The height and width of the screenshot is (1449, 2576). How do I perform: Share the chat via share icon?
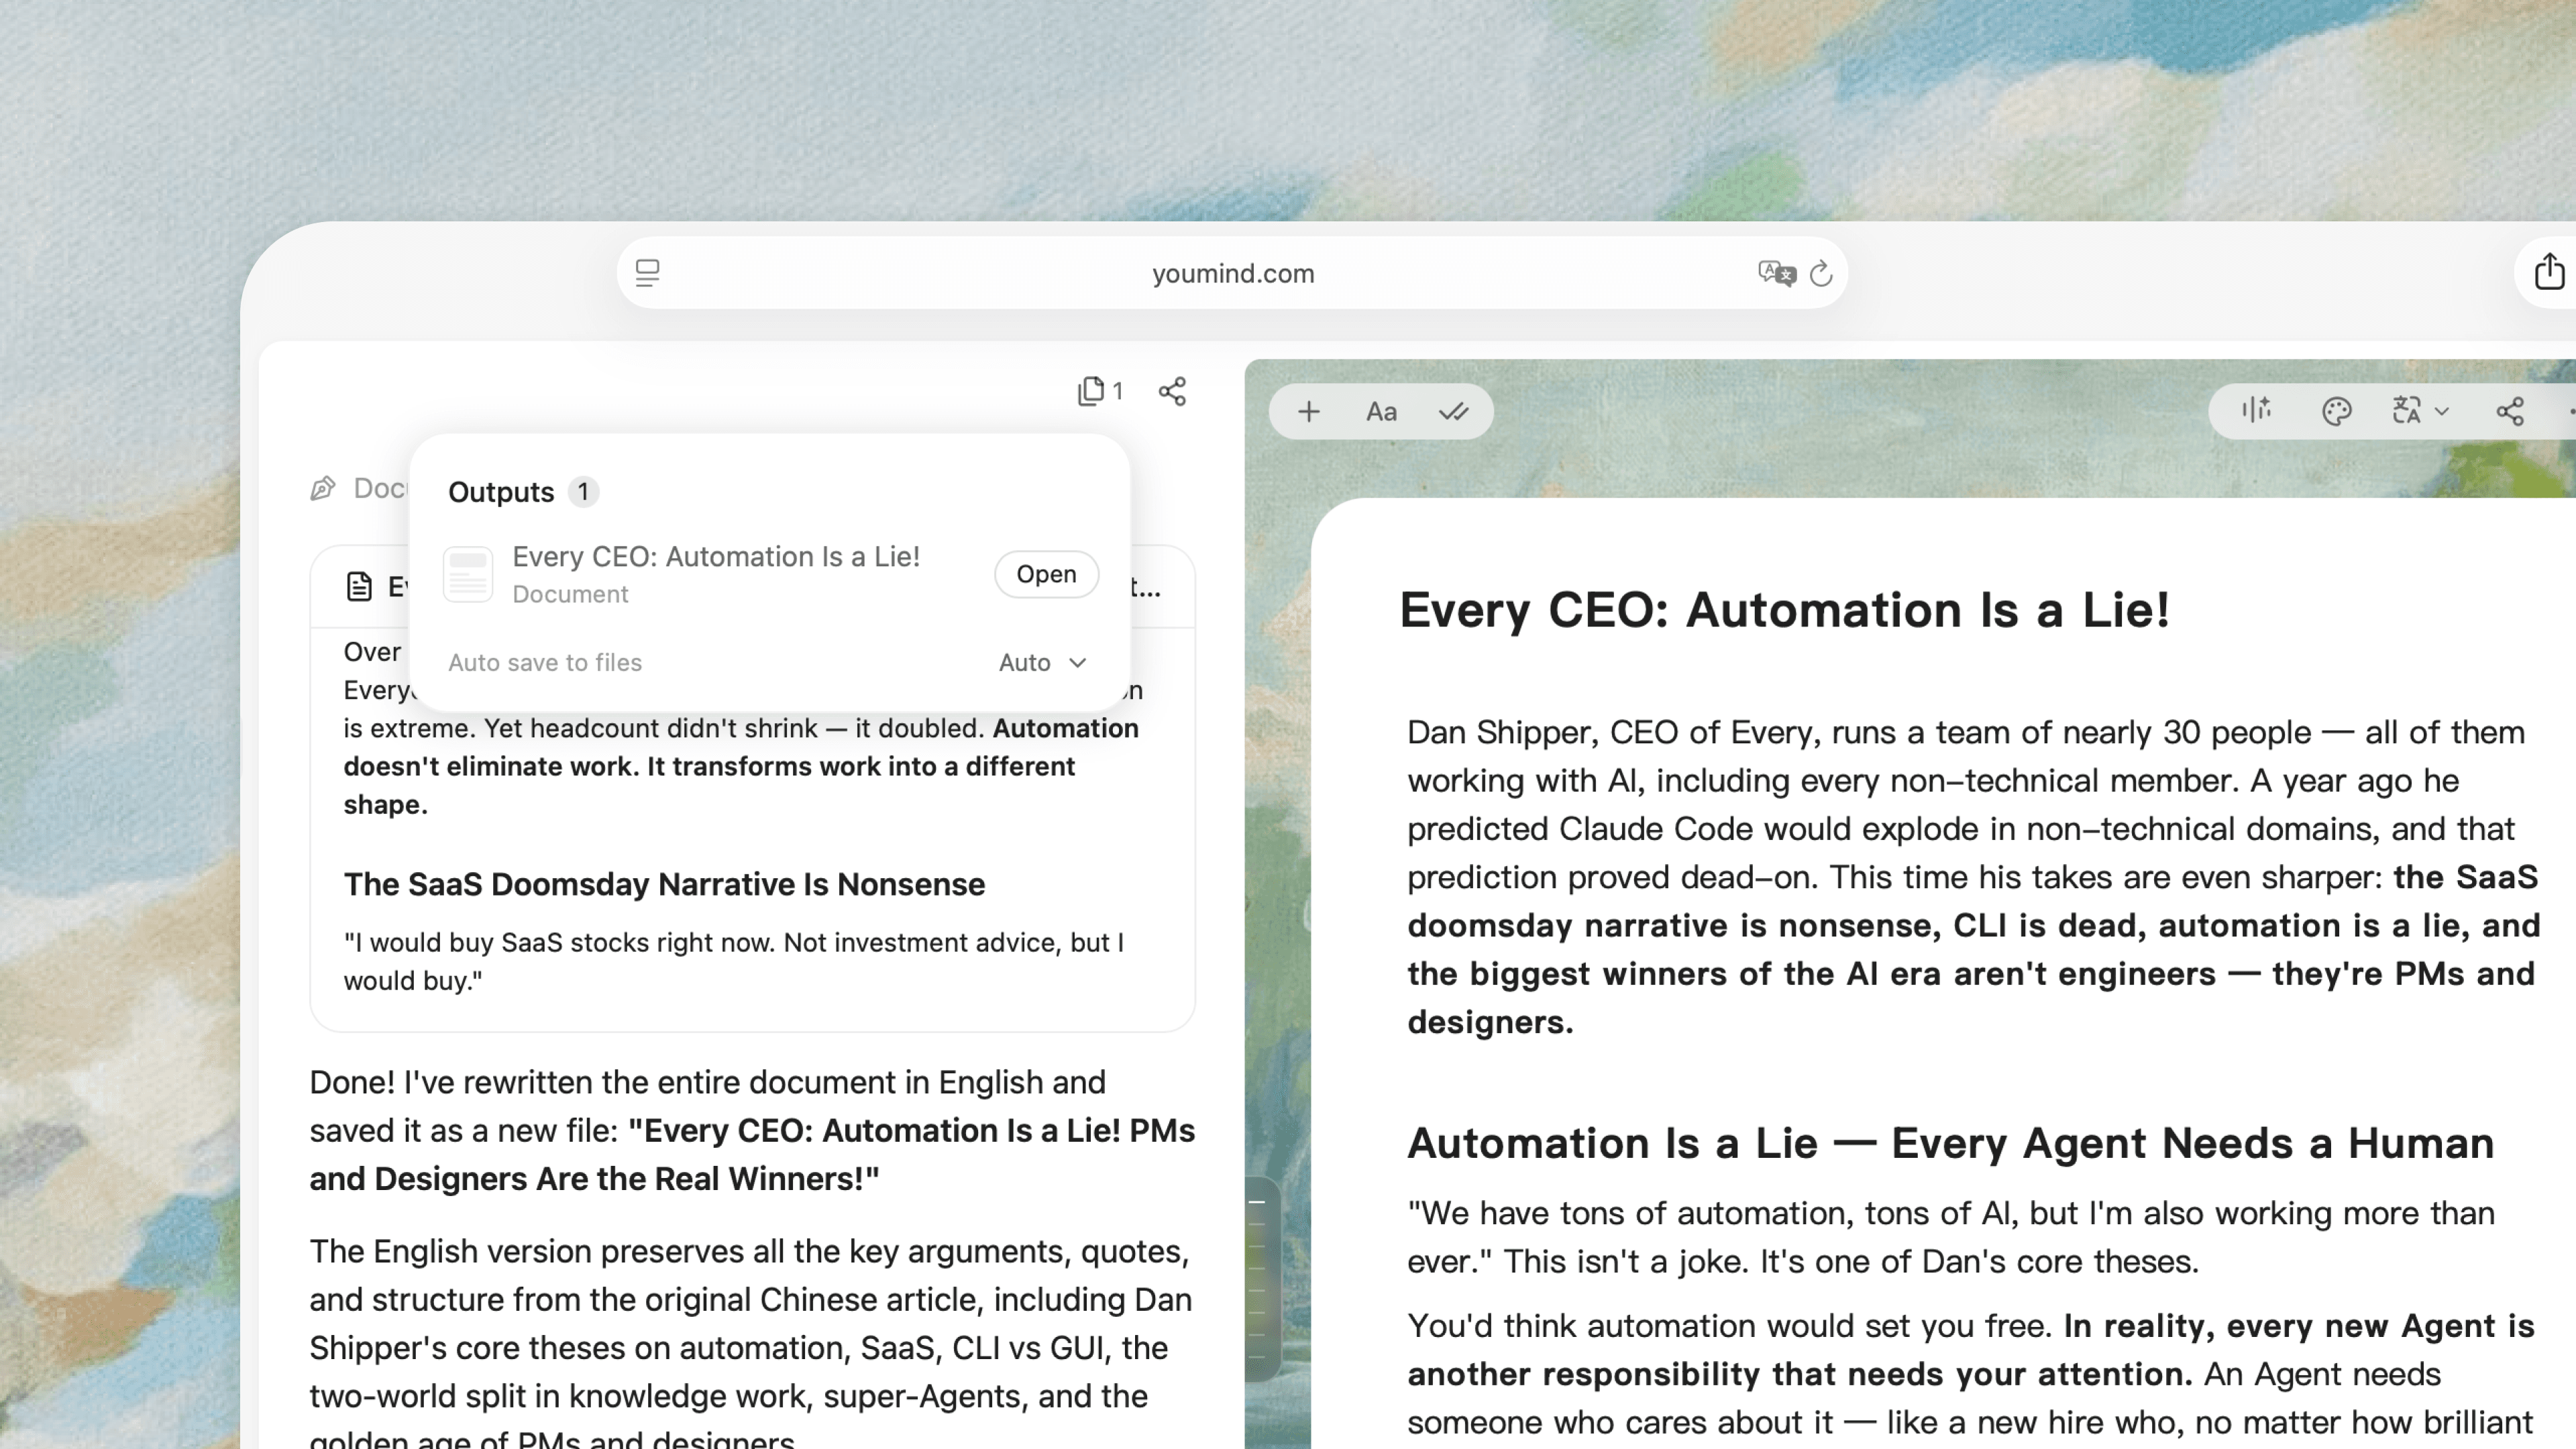[1172, 391]
